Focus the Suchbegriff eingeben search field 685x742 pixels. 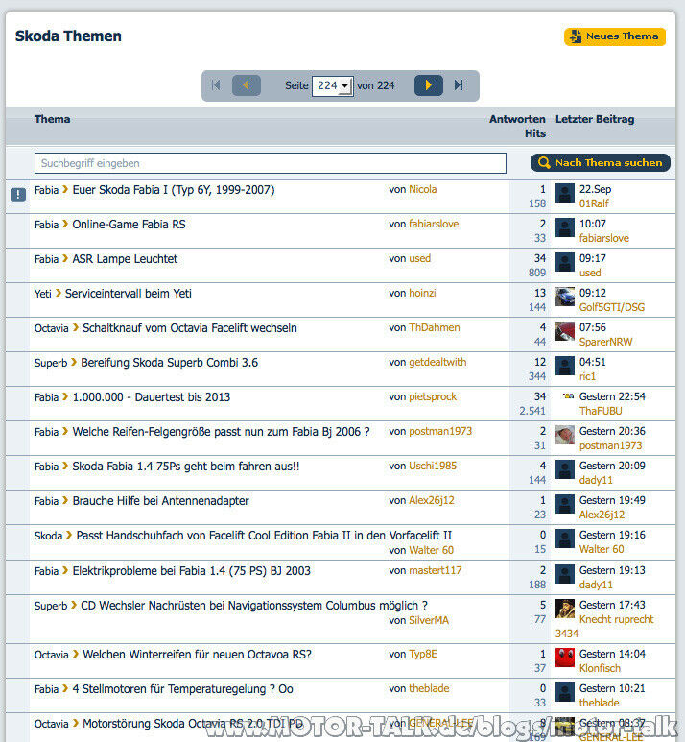pos(271,163)
